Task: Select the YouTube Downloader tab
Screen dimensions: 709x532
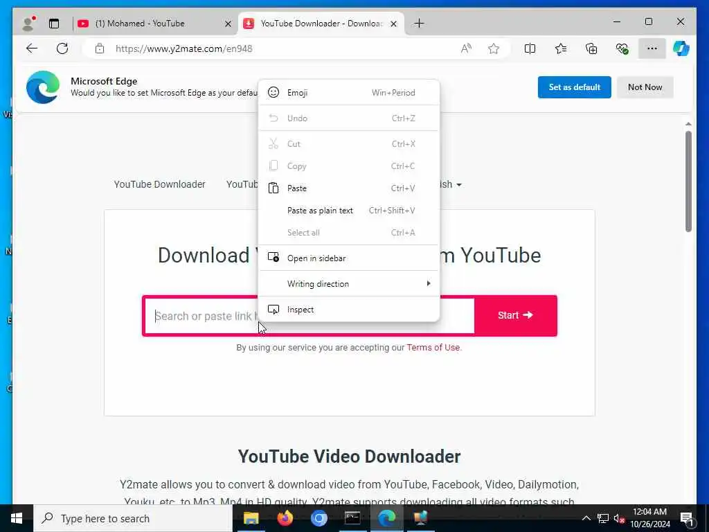Action: (321, 24)
